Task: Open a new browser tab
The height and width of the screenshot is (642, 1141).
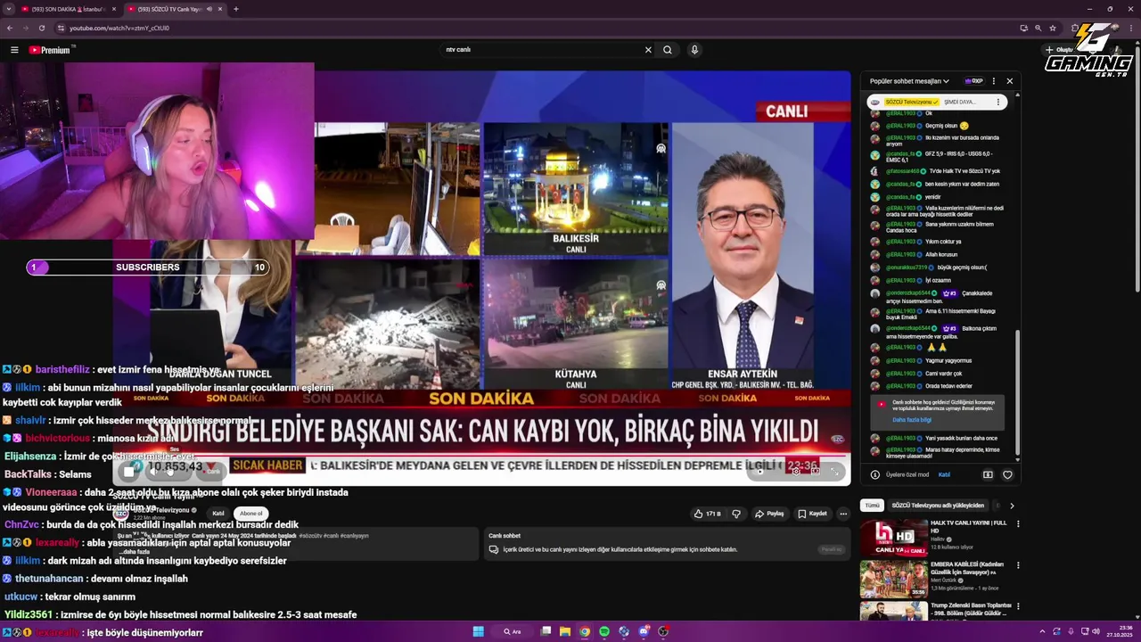Action: (235, 9)
